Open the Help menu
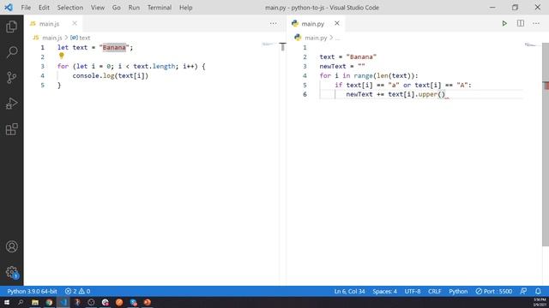 tap(186, 8)
